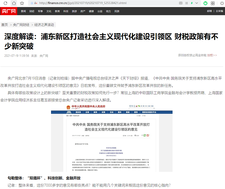Image resolution: width=225 pixels, height=189 pixels.
Task: Click the 央广网 logo
Action: pos(9,11)
